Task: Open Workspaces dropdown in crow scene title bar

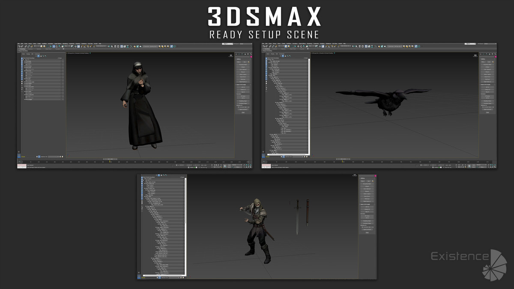Action: pos(489,44)
